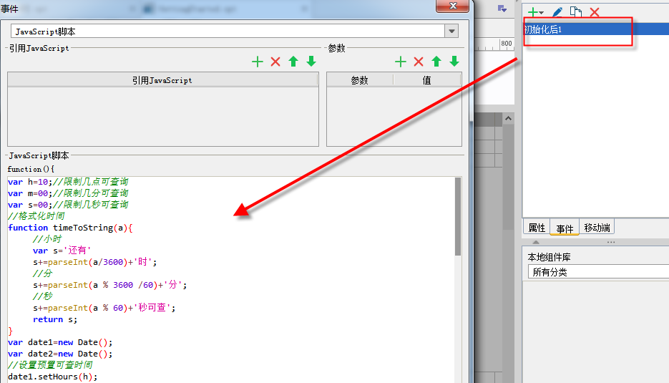Screen dimensions: 669x383
Task: Click the 引用JavaScript column header
Action: coord(162,80)
